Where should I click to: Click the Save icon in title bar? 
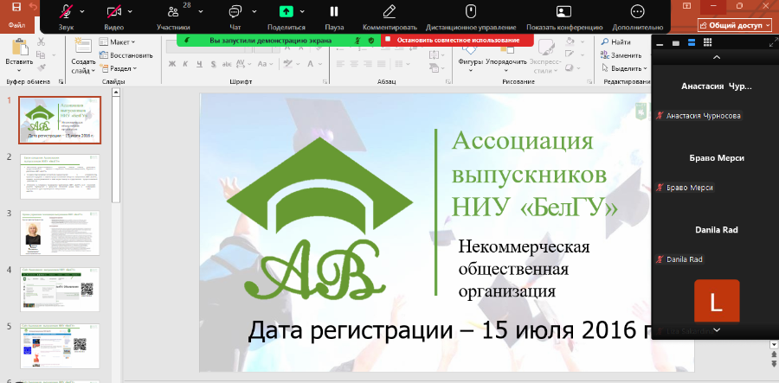16,6
